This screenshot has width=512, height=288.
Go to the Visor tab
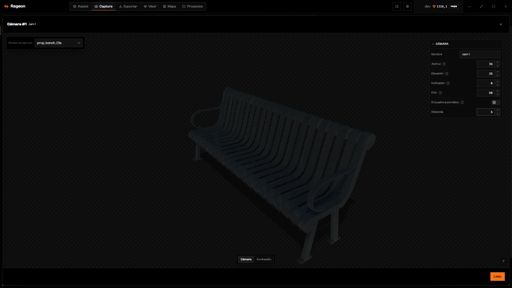point(150,6)
